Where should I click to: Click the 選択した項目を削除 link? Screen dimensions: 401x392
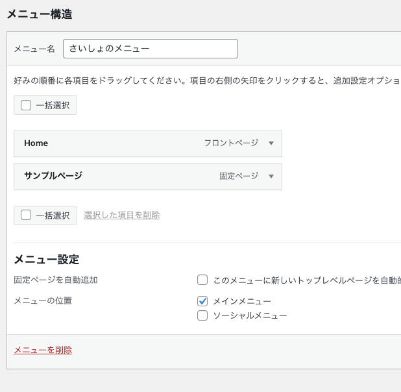tap(121, 215)
